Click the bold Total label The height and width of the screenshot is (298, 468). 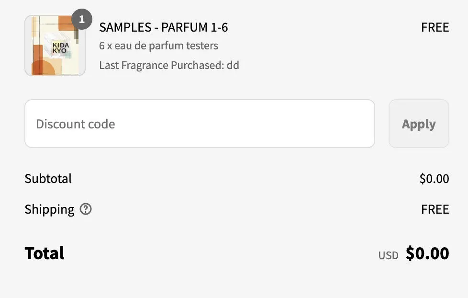tap(45, 253)
